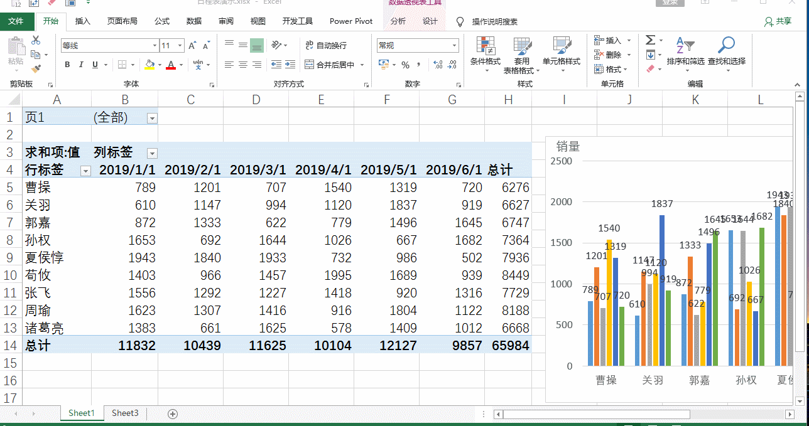This screenshot has width=809, height=426.
Task: Apply comma thousands separator style
Action: point(418,65)
